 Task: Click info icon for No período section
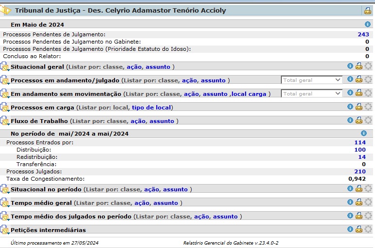pos(363,133)
